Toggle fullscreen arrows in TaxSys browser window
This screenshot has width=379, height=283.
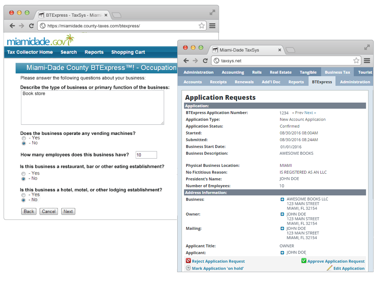367,47
